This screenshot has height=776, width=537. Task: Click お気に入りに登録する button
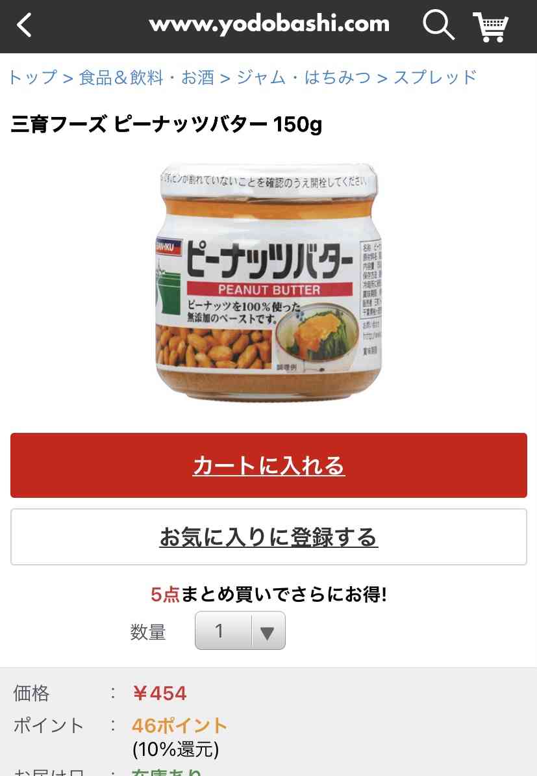tap(269, 537)
